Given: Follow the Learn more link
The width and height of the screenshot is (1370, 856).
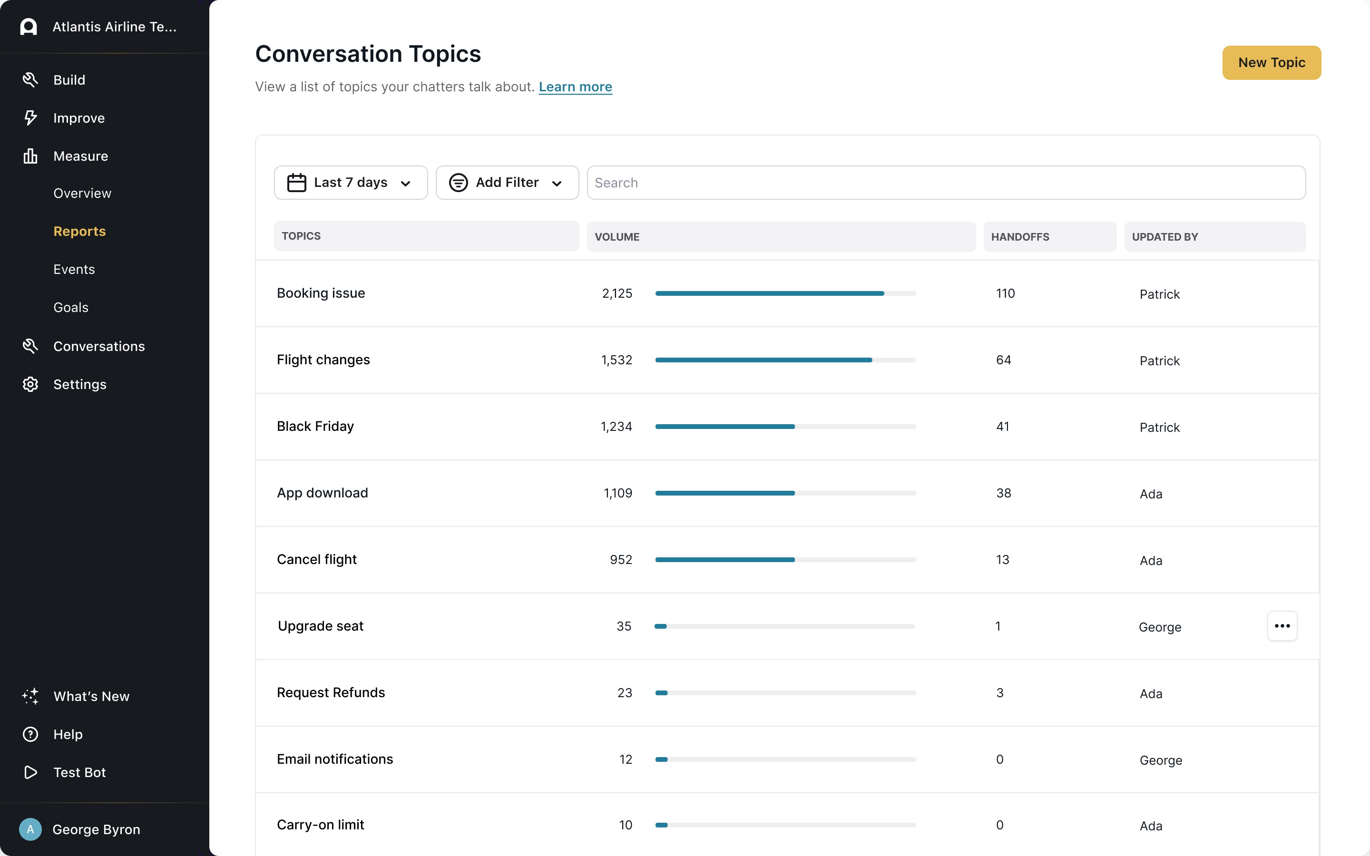Looking at the screenshot, I should 575,87.
